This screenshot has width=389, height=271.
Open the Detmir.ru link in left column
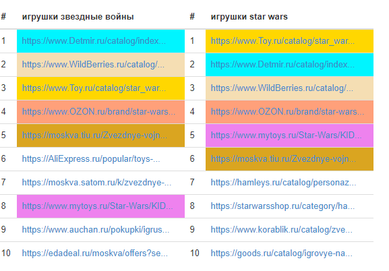[x=94, y=40]
